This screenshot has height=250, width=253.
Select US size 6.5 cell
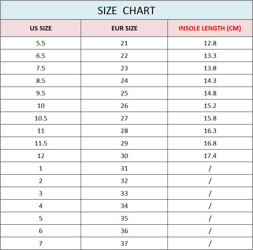[x=41, y=56]
